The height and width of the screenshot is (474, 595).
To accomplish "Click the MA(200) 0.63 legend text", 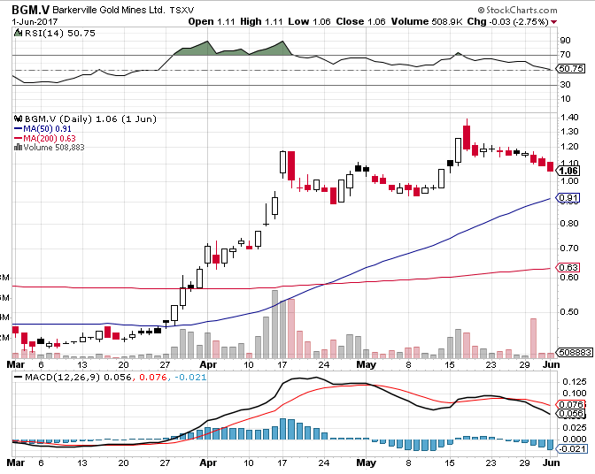I will 50,138.
